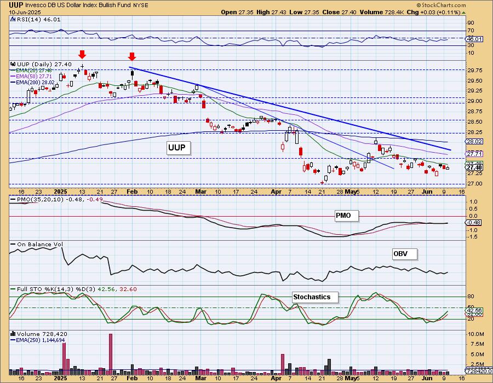Click the Open 27.35 value
The width and height of the screenshot is (493, 383).
[236, 12]
